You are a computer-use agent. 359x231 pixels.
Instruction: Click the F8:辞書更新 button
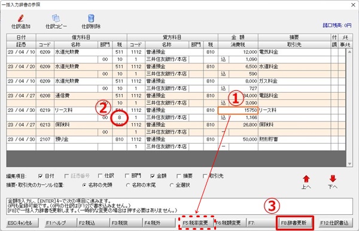click(294, 223)
